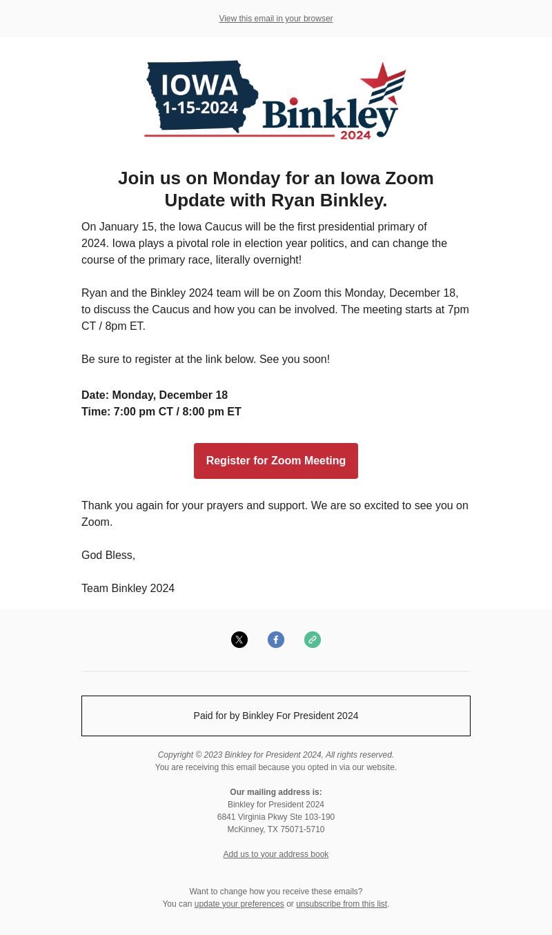
Task: Click 'Our mailing address is:' heading
Action: (276, 792)
